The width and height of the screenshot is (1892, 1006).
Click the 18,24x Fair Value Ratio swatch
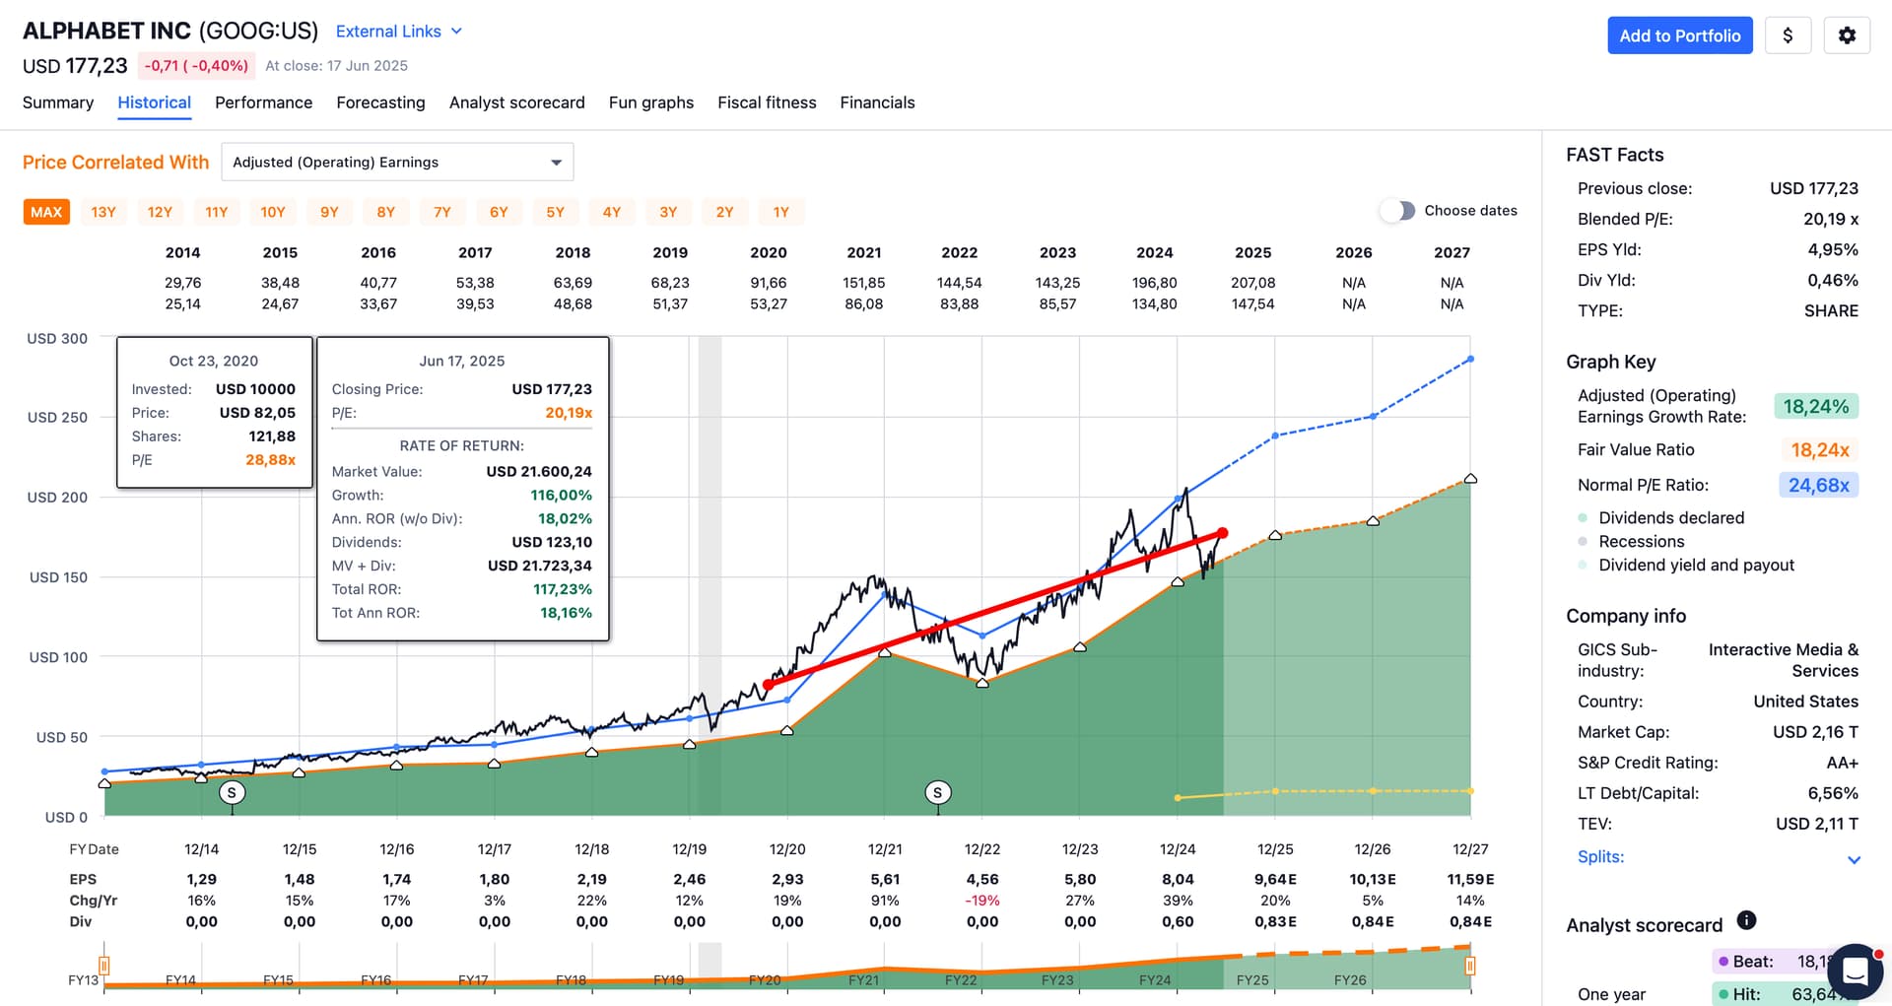point(1819,450)
